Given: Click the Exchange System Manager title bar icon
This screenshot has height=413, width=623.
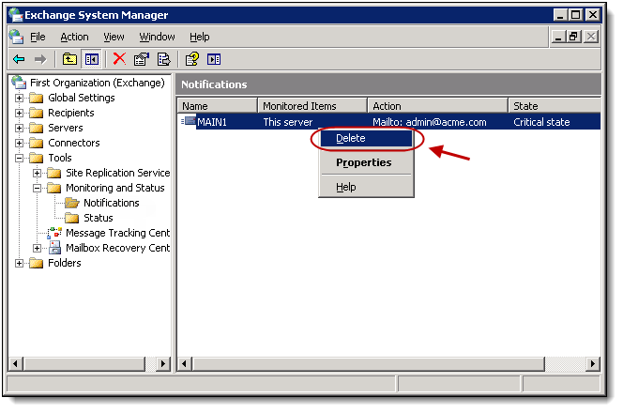Looking at the screenshot, I should (16, 15).
